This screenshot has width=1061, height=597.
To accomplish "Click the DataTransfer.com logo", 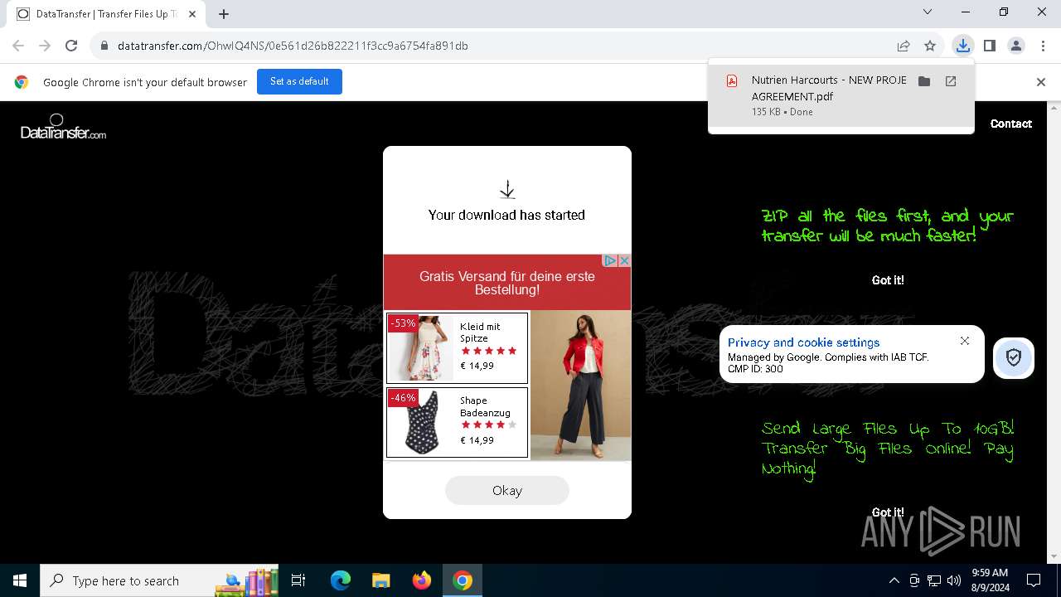I will click(x=63, y=127).
